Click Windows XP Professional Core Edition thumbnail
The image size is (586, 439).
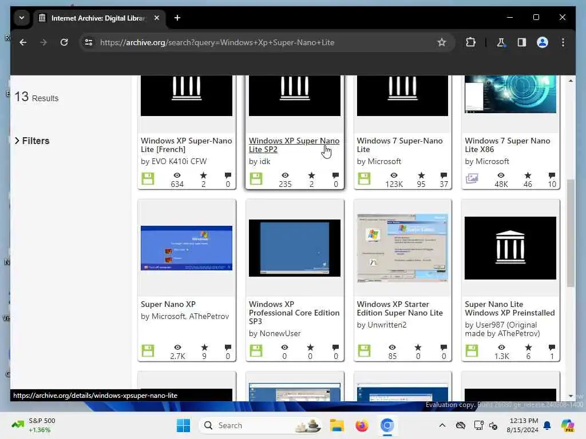[295, 248]
